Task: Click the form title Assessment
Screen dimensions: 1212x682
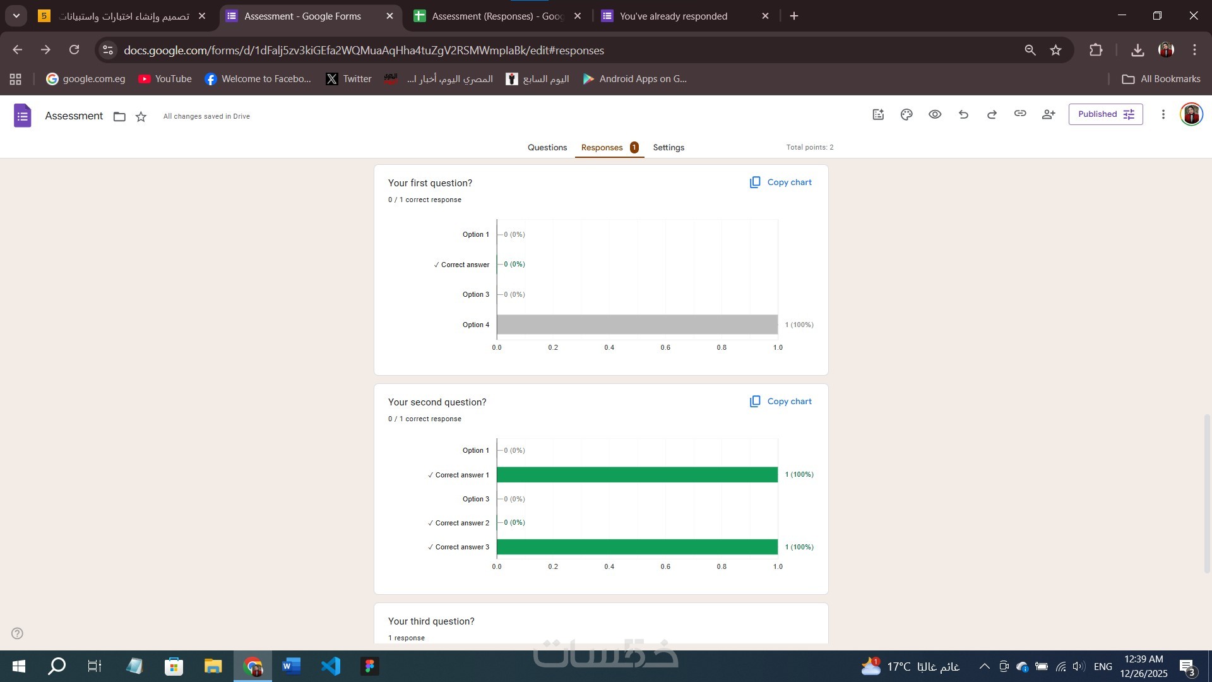Action: tap(74, 116)
